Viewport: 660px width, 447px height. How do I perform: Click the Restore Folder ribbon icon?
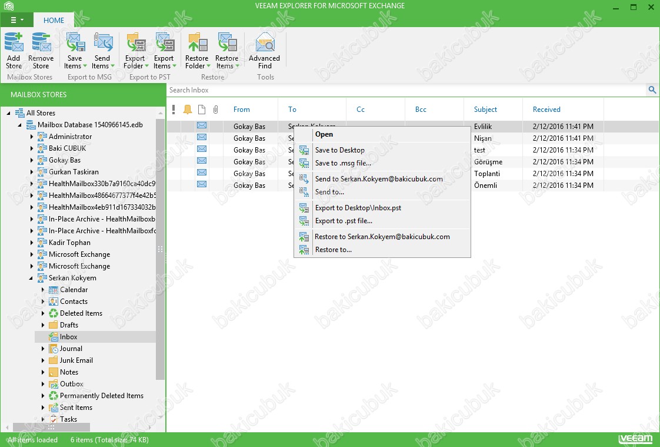198,42
